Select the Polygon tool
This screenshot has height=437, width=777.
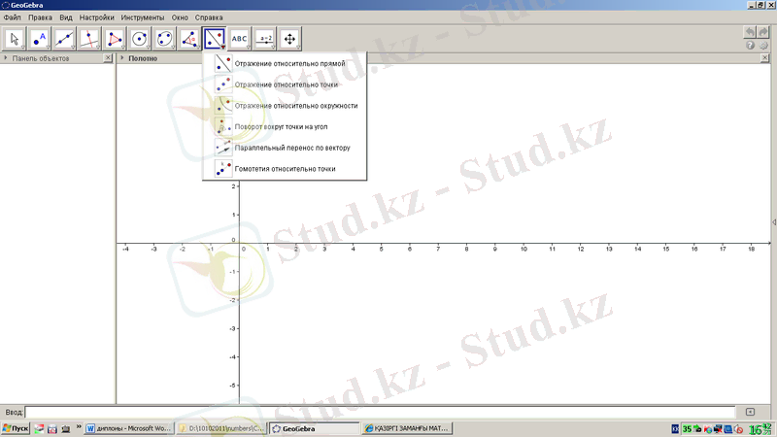click(115, 39)
